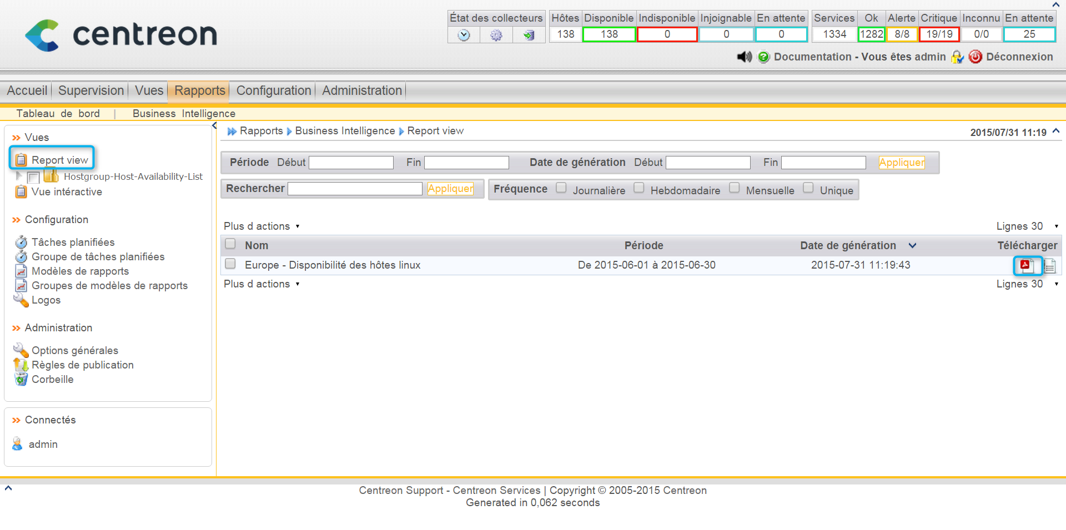Click the Report view sidebar icon
This screenshot has height=530, width=1066.
click(21, 160)
